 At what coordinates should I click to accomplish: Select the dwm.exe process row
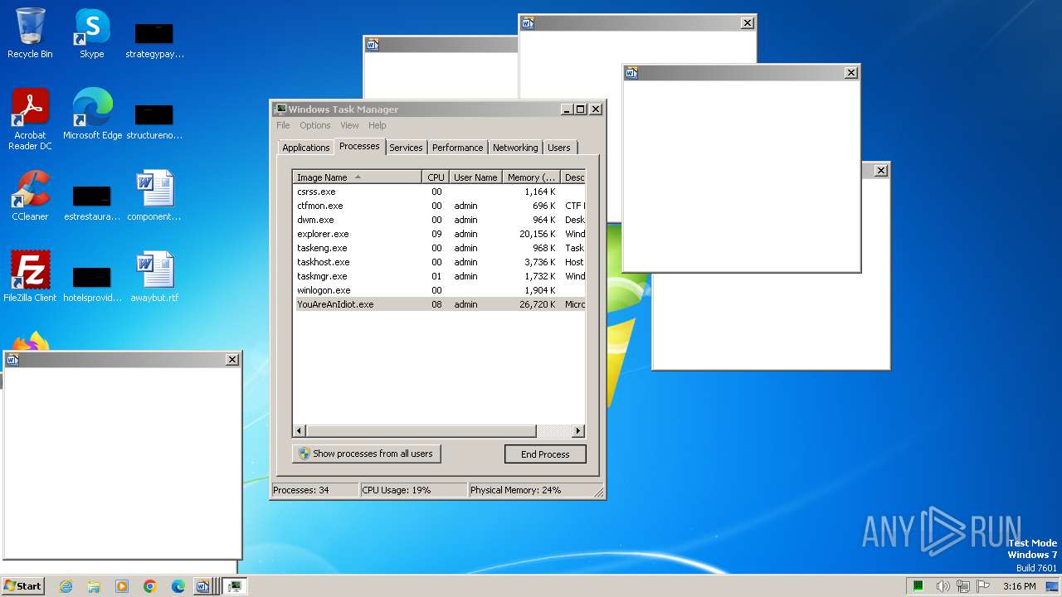point(439,220)
